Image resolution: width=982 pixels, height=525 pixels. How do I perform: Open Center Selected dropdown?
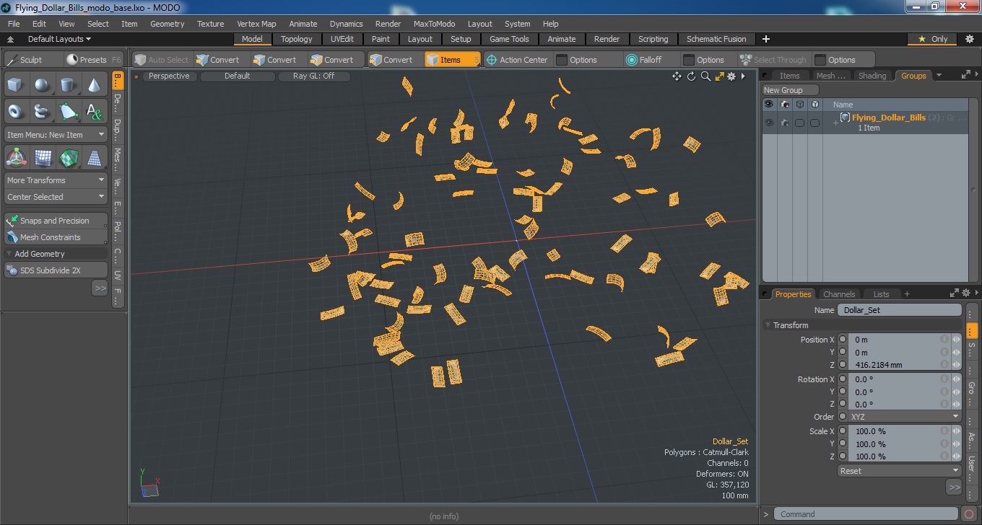(56, 197)
